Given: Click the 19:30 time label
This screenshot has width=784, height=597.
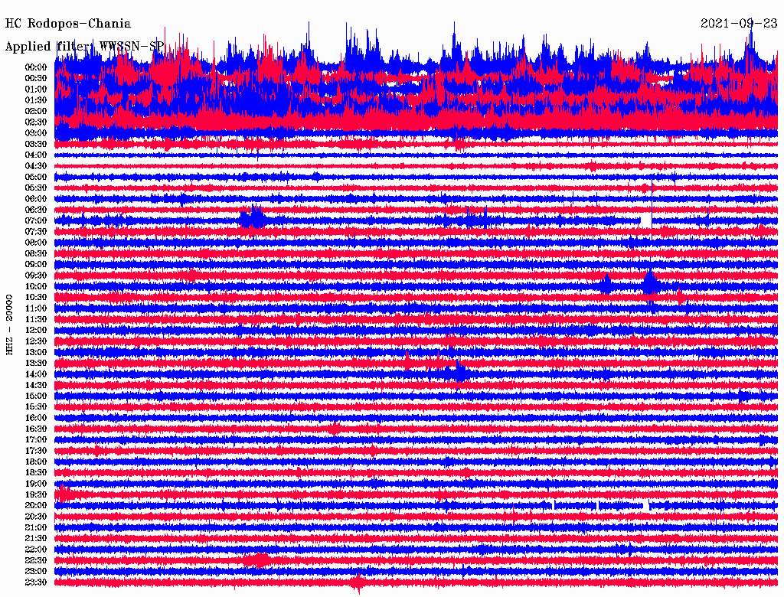Looking at the screenshot, I should (36, 494).
